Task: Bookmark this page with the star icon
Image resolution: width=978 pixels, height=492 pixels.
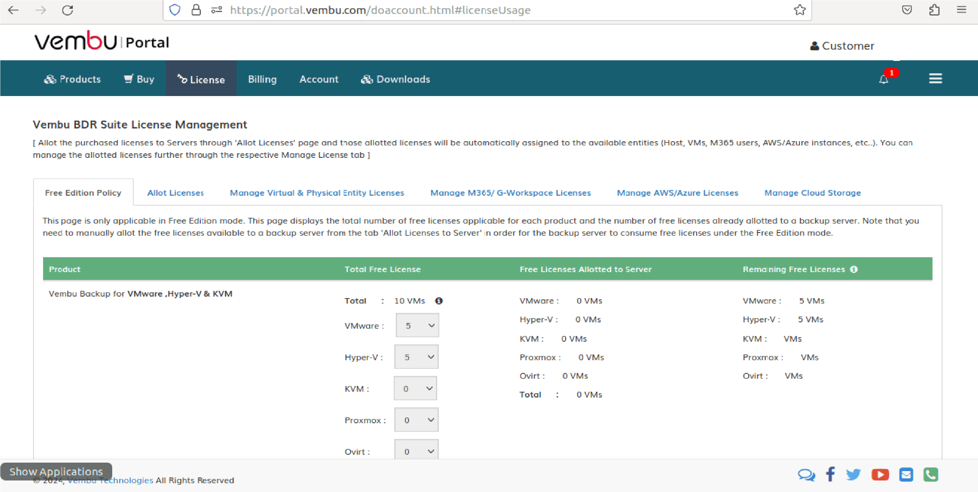Action: click(800, 10)
